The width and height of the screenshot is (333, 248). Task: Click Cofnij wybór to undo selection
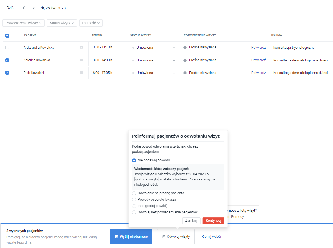tap(212, 237)
